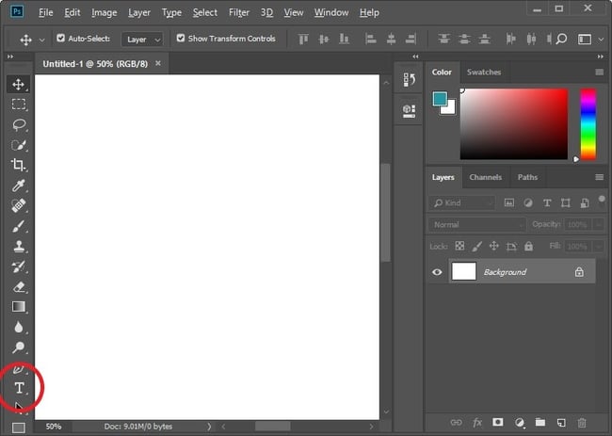Click the delete layer trash icon
Image resolution: width=612 pixels, height=436 pixels.
[x=582, y=423]
